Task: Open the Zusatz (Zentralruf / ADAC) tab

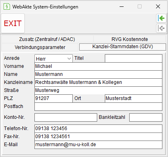Action: [47, 39]
